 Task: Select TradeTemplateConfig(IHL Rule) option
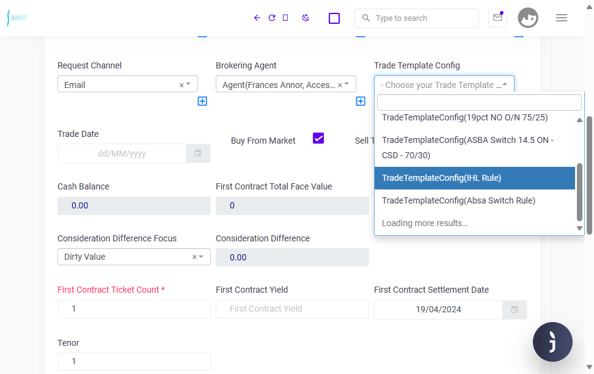(x=475, y=178)
